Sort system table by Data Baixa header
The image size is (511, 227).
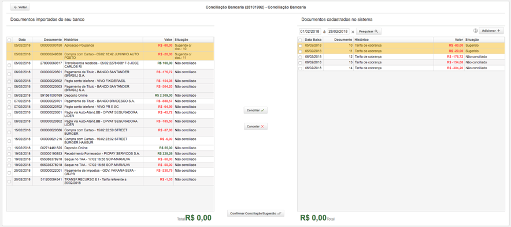click(x=313, y=40)
